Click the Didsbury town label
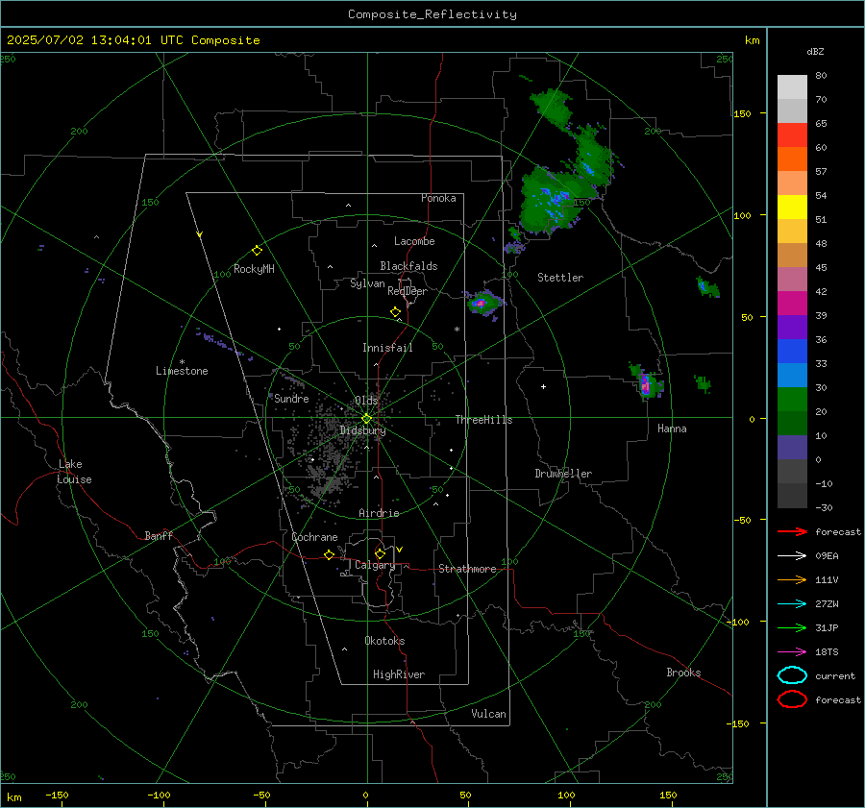865x808 pixels. [362, 430]
